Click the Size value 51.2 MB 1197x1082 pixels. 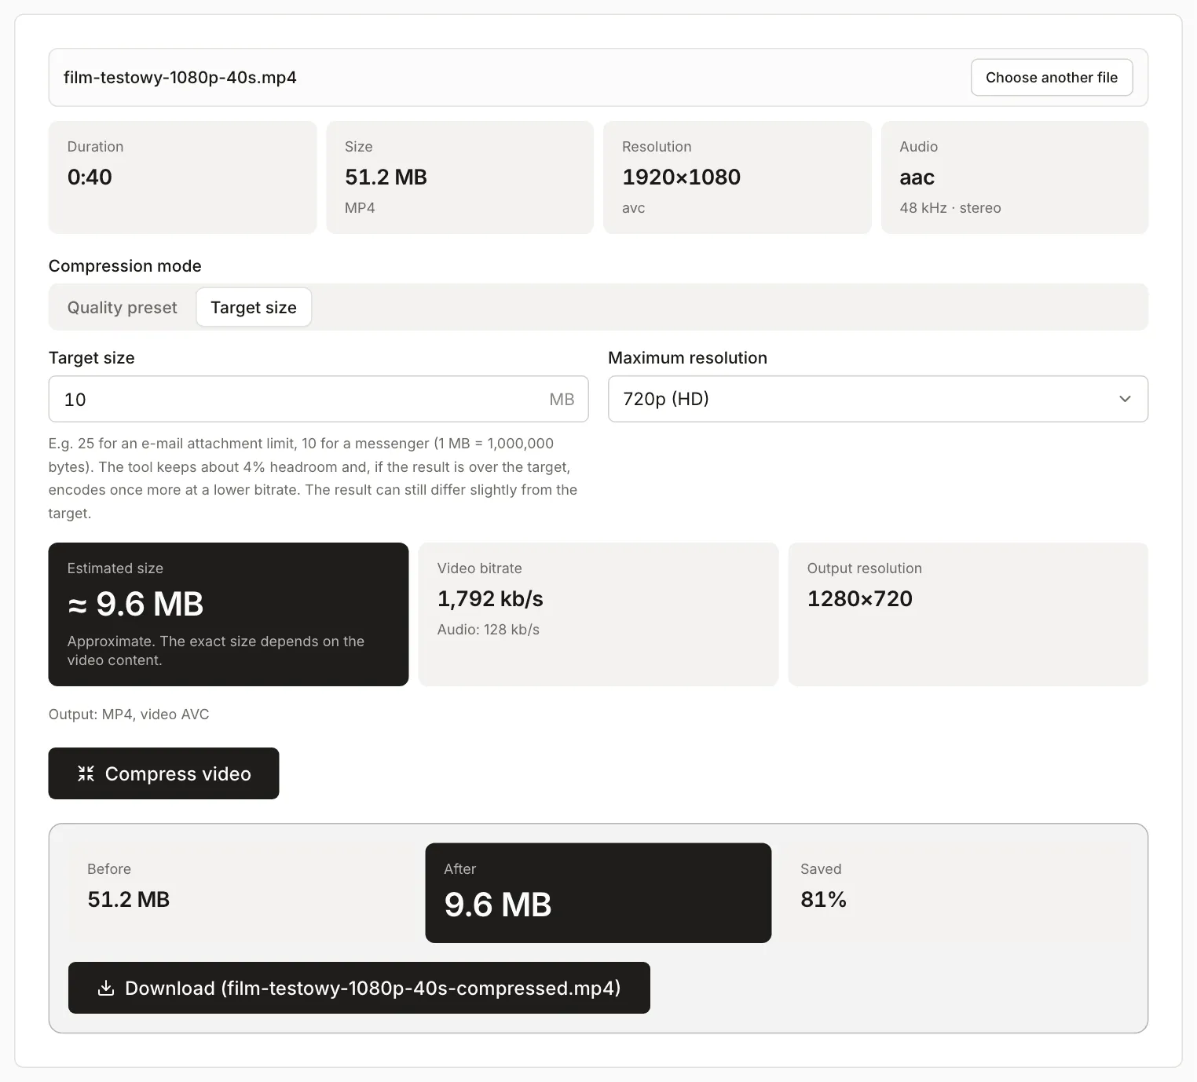click(386, 177)
